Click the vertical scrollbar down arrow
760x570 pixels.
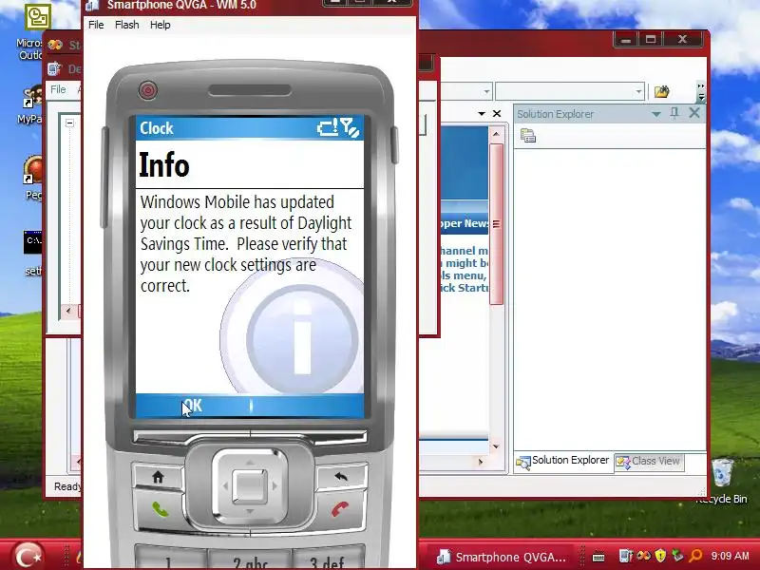point(496,446)
